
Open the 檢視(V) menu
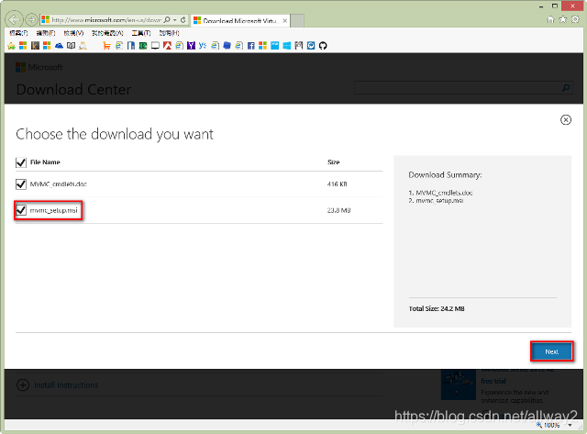pos(73,33)
